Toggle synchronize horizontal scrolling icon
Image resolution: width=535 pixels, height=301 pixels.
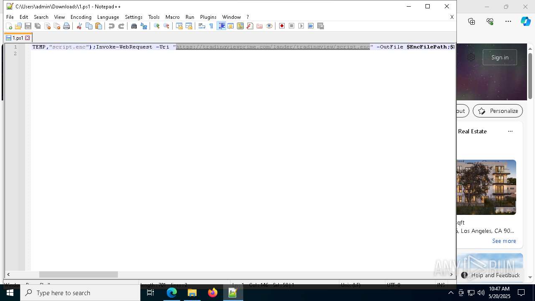(189, 26)
